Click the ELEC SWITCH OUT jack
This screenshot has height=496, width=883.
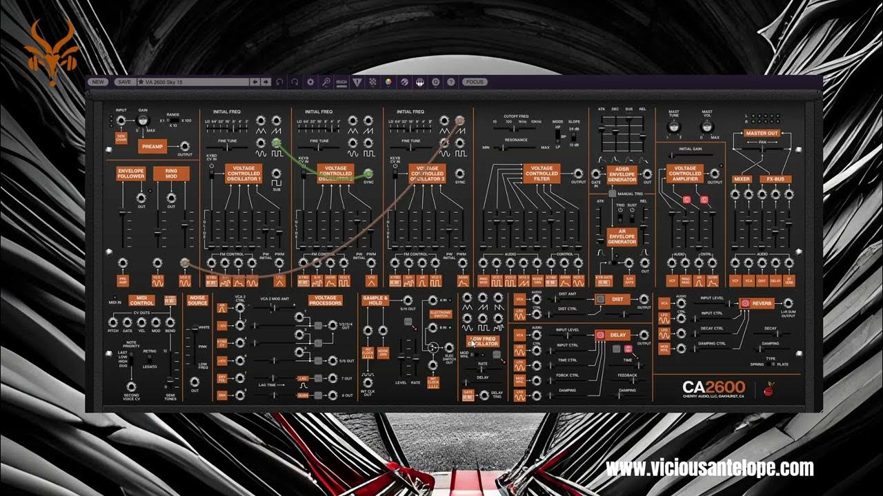point(448,348)
